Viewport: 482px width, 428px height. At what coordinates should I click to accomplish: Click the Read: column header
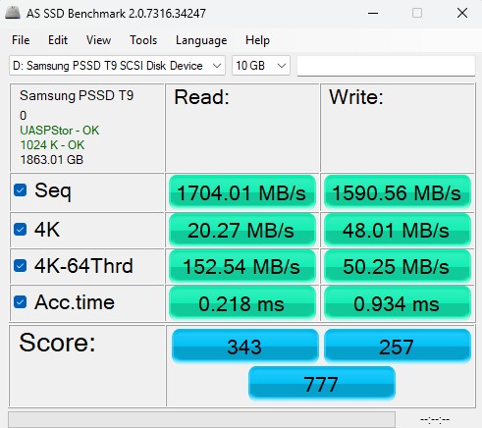point(201,97)
